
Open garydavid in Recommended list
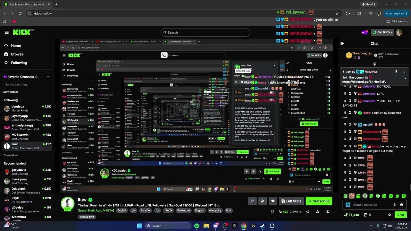pos(27,172)
